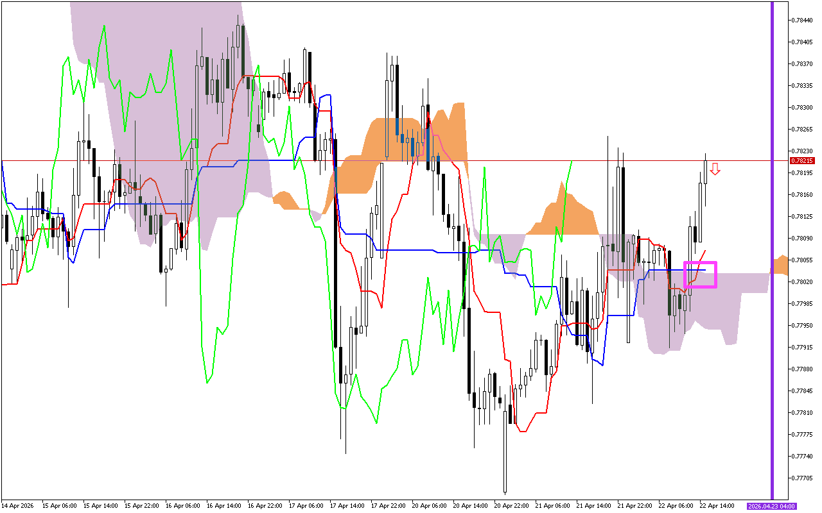Click the red down arrow signal marker
822x513 pixels.
[715, 169]
